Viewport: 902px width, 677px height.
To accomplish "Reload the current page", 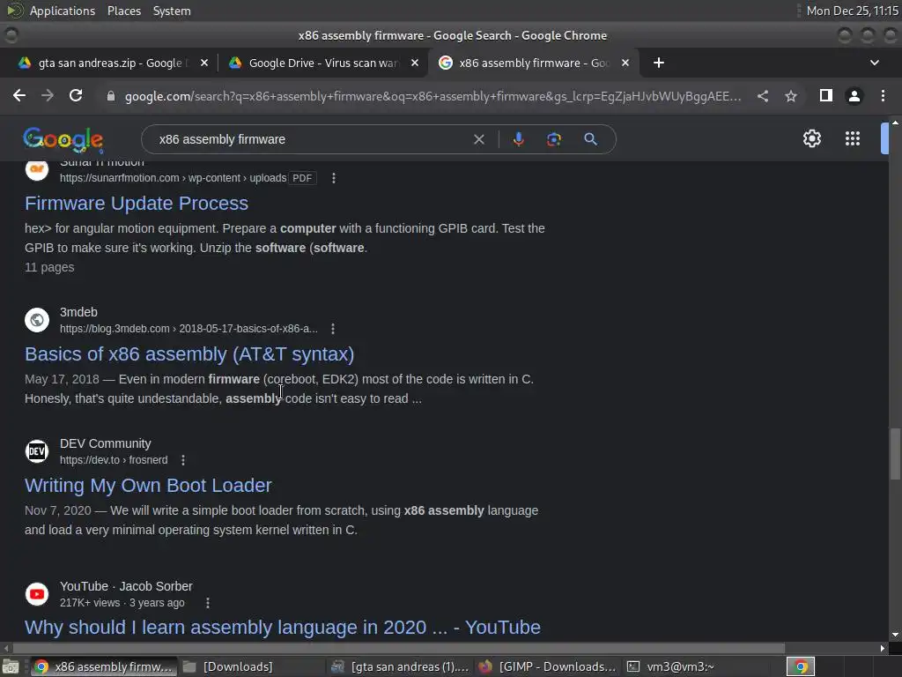I will [76, 95].
